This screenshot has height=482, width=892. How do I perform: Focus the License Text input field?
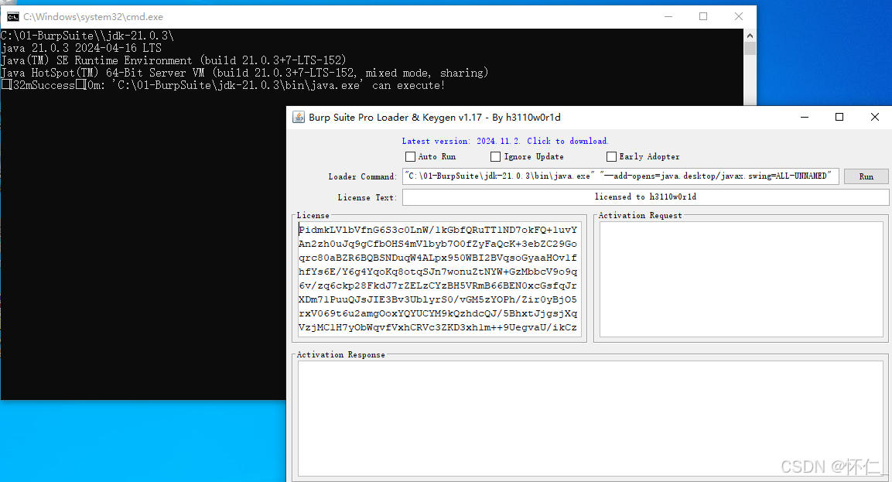click(645, 197)
